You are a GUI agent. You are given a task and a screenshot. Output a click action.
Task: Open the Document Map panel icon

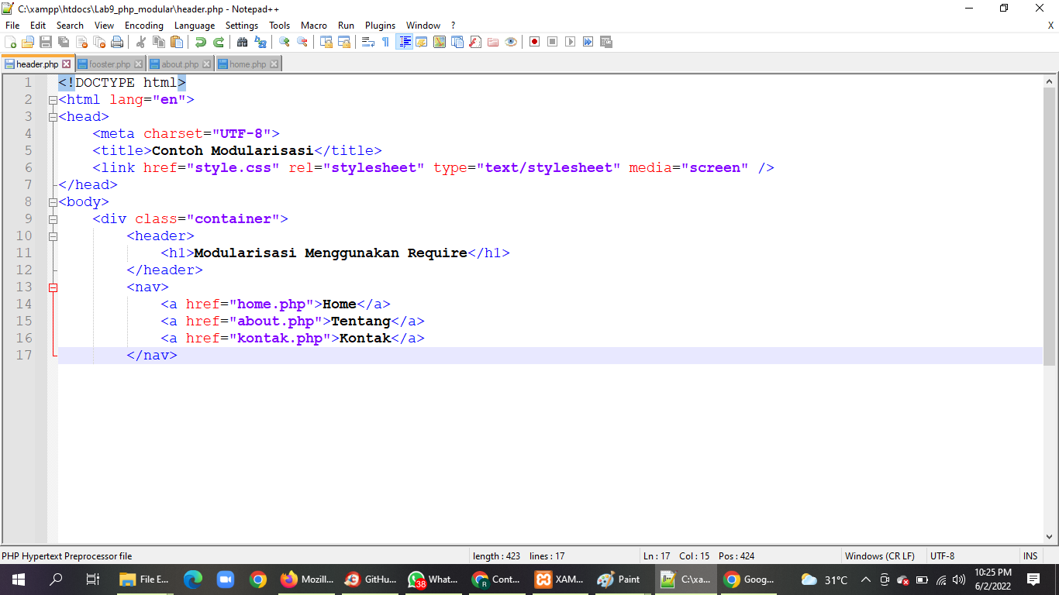coord(440,42)
